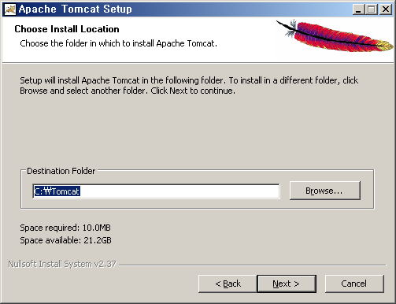Minimize the Apache Tomcat Setup window
Screen dimensions: 396x304
358,9
